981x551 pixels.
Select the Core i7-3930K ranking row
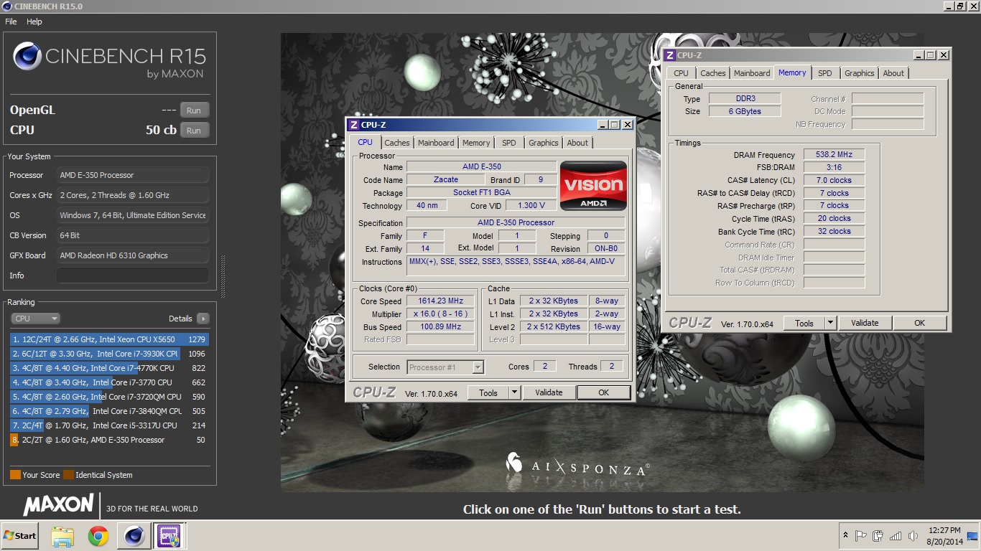pos(109,354)
